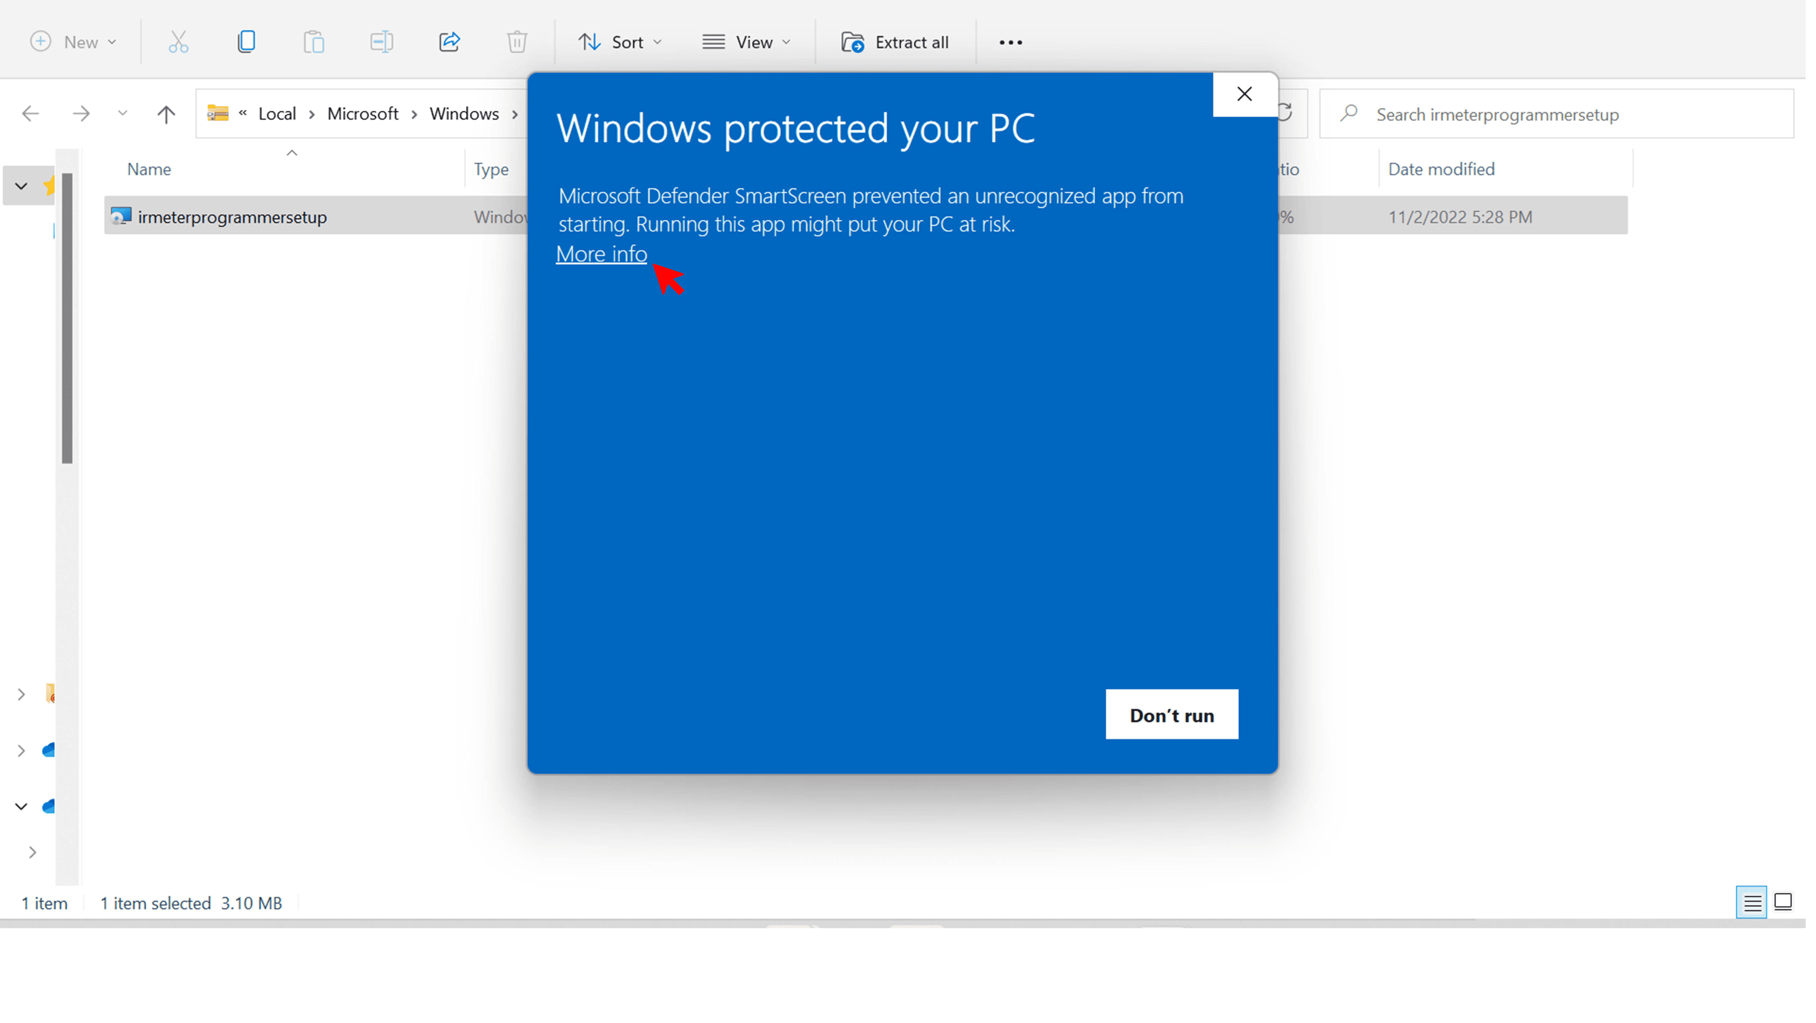
Task: Open the recent locations chevron
Action: coord(123,113)
